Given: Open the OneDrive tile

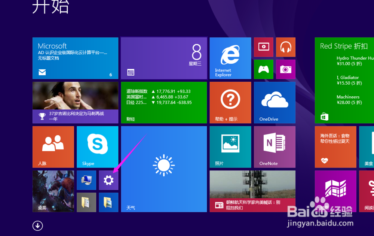Looking at the screenshot, I should tap(275, 103).
